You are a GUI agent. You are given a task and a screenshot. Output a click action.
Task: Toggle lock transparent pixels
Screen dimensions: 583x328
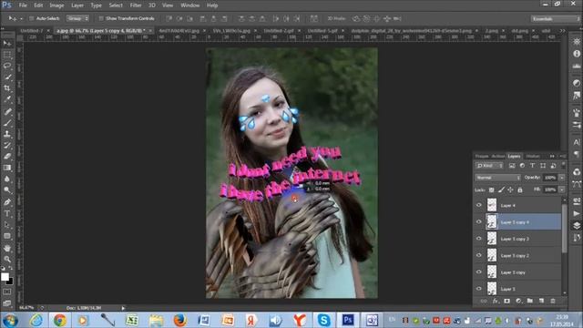[x=492, y=190]
